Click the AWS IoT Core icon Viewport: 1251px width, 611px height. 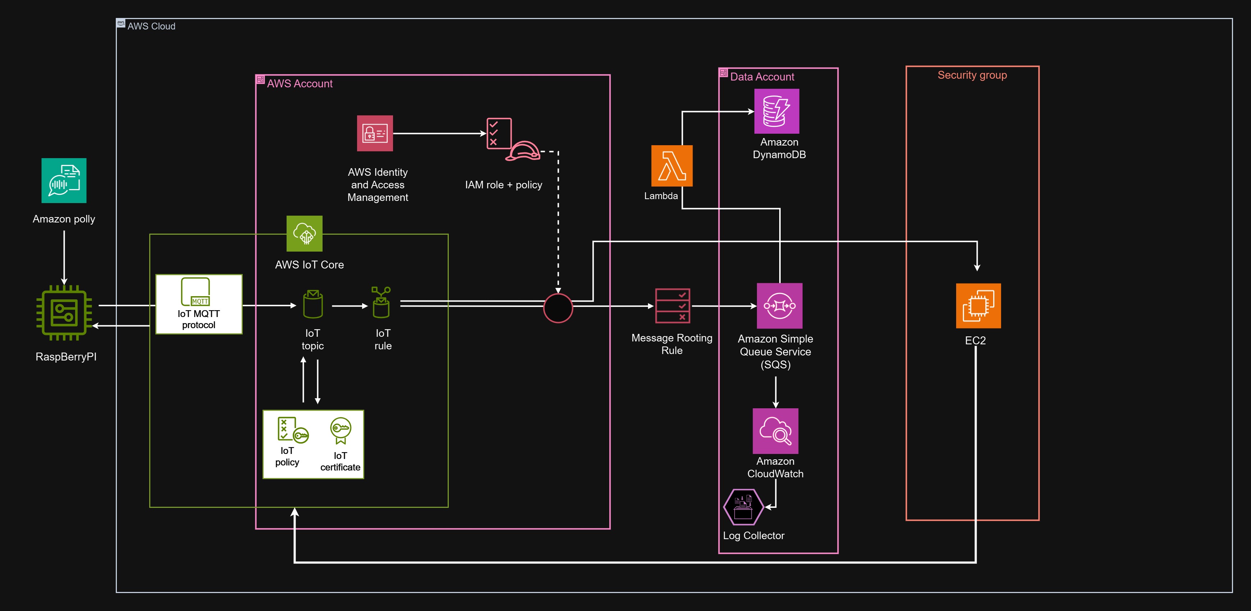pos(305,233)
